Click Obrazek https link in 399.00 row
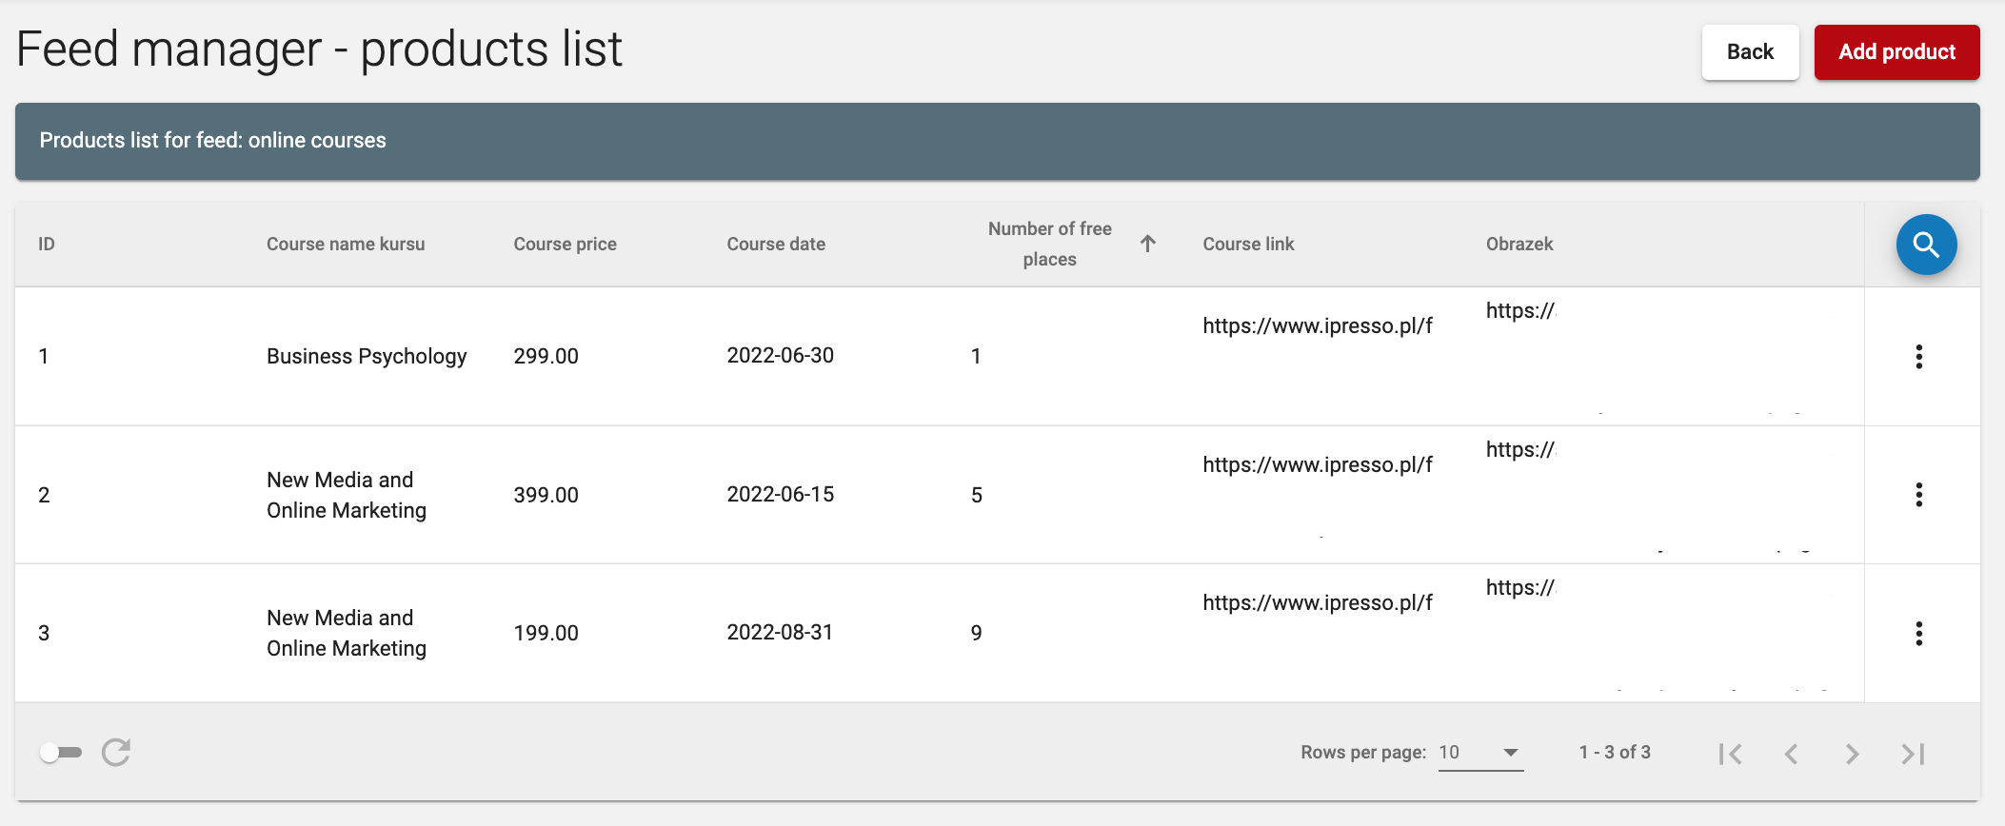Viewport: 2005px width, 826px height. (1520, 450)
